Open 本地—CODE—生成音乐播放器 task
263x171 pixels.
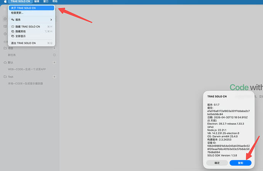[x=25, y=84]
